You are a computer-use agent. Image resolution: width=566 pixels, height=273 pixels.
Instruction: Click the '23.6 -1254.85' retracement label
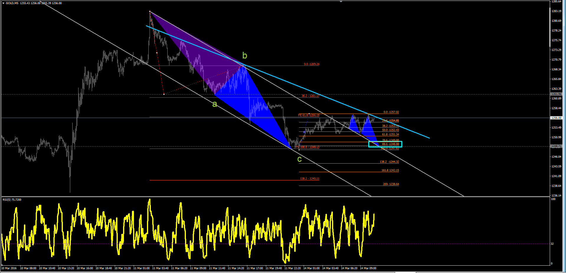[x=391, y=121]
